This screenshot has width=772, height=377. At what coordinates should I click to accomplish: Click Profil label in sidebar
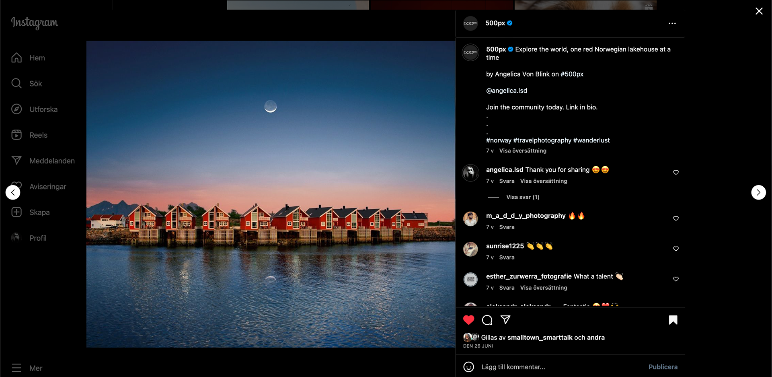tap(38, 238)
